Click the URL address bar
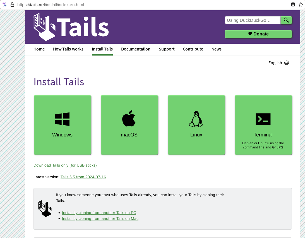The image size is (305, 238). point(152,5)
